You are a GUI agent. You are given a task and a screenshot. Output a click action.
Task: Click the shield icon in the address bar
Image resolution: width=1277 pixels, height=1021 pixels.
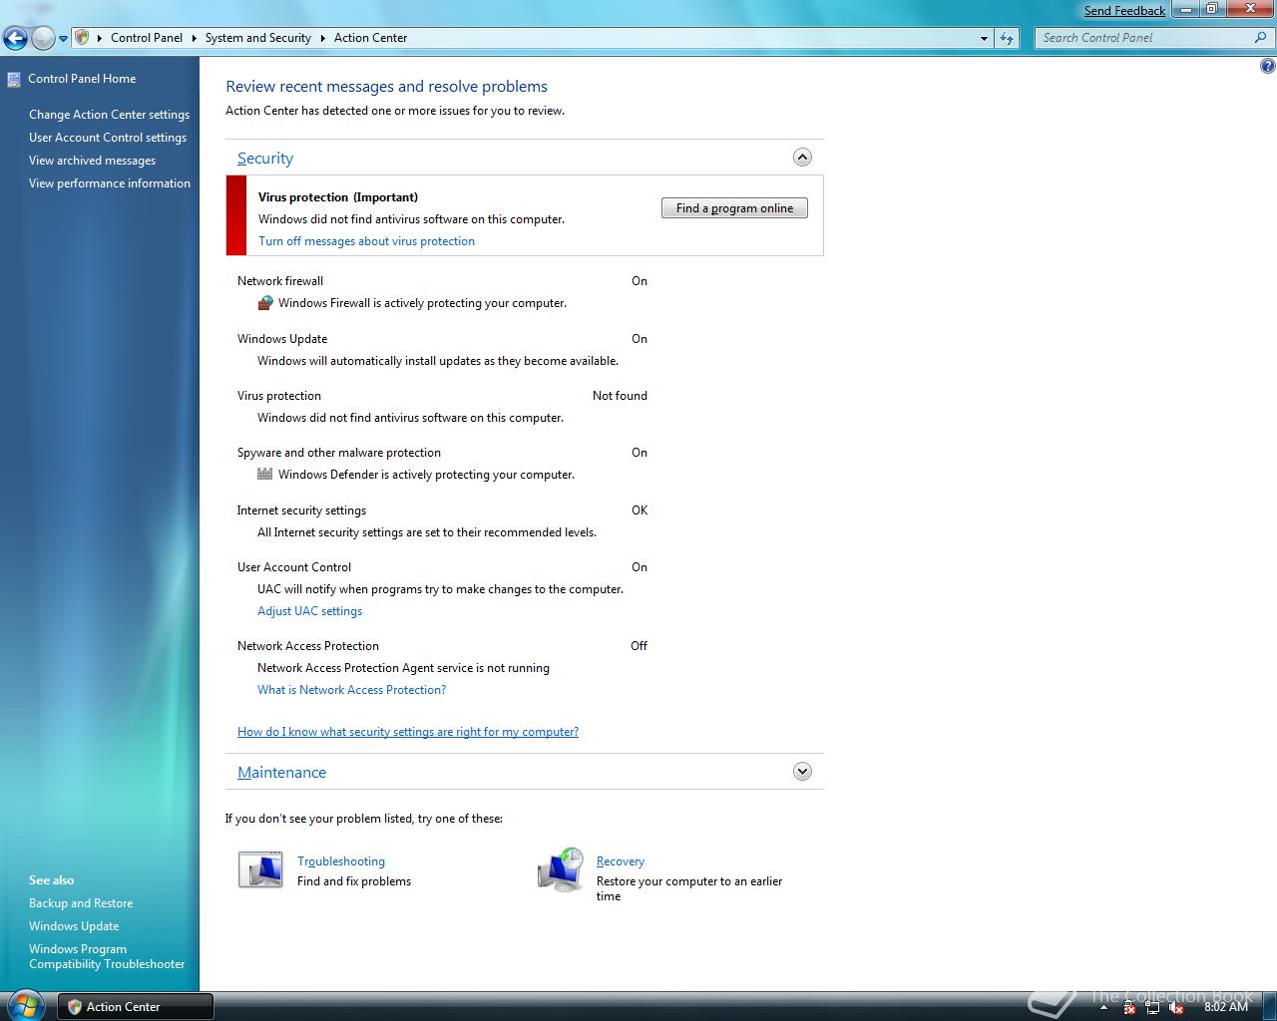click(83, 38)
